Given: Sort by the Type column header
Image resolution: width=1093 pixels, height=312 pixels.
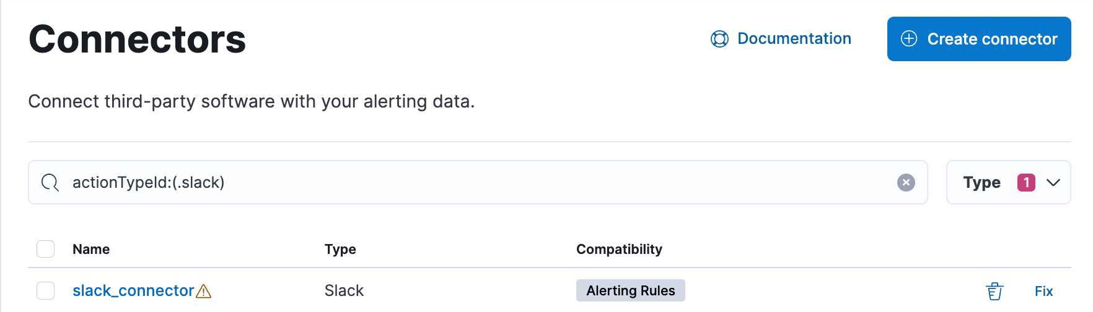Looking at the screenshot, I should (x=340, y=249).
